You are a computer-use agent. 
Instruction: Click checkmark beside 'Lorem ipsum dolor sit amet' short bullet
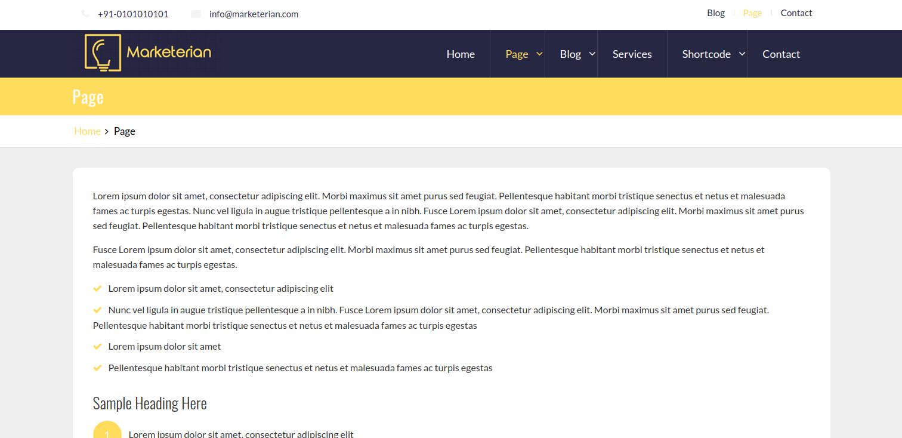[x=98, y=347]
